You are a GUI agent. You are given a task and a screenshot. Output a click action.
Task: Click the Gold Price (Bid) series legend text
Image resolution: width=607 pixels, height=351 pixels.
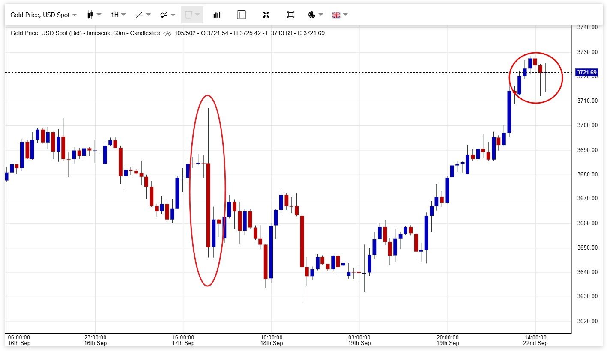(x=85, y=33)
